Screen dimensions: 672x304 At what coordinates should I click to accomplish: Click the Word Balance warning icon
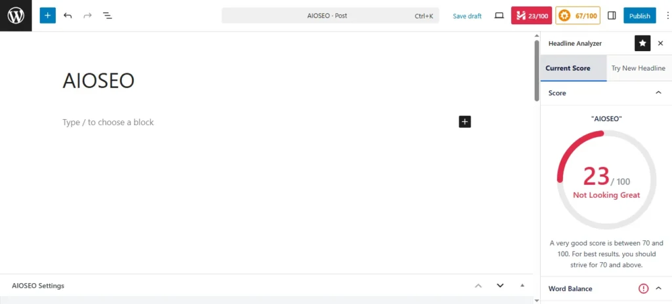643,288
